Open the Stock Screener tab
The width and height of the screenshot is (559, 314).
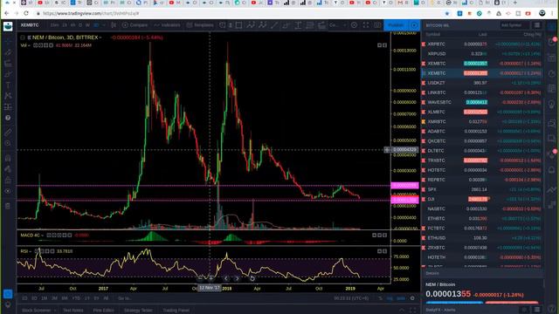coord(36,311)
